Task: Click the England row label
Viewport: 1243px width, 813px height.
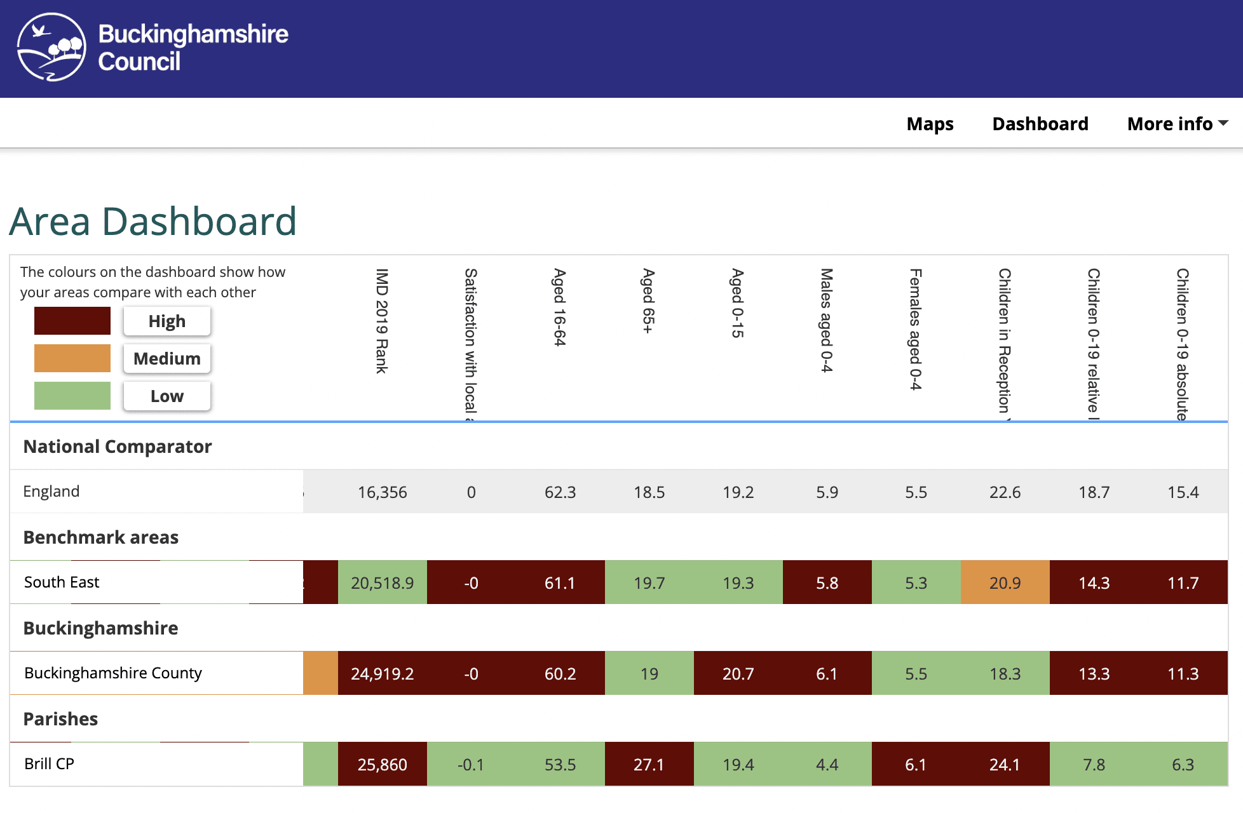Action: click(x=51, y=492)
